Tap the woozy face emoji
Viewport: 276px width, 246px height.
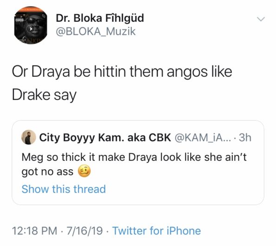84,171
